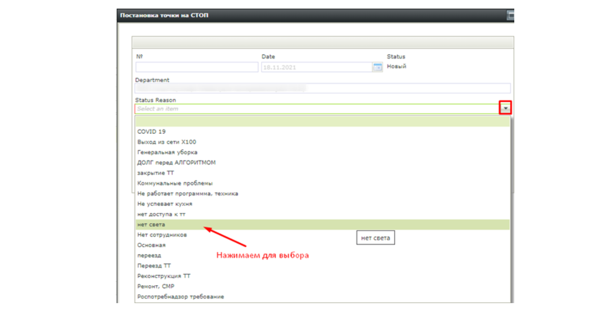This screenshot has width=607, height=311.
Task: Select 'Генеральная уборка' option
Action: point(322,152)
